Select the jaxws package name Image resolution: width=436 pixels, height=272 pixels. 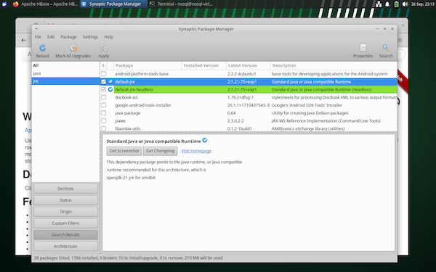click(x=120, y=120)
